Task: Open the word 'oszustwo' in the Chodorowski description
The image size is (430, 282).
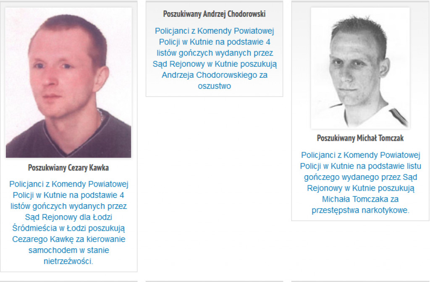Action: pyautogui.click(x=215, y=86)
